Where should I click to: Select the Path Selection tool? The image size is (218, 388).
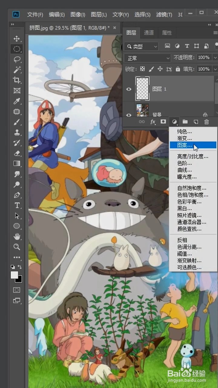[17, 216]
